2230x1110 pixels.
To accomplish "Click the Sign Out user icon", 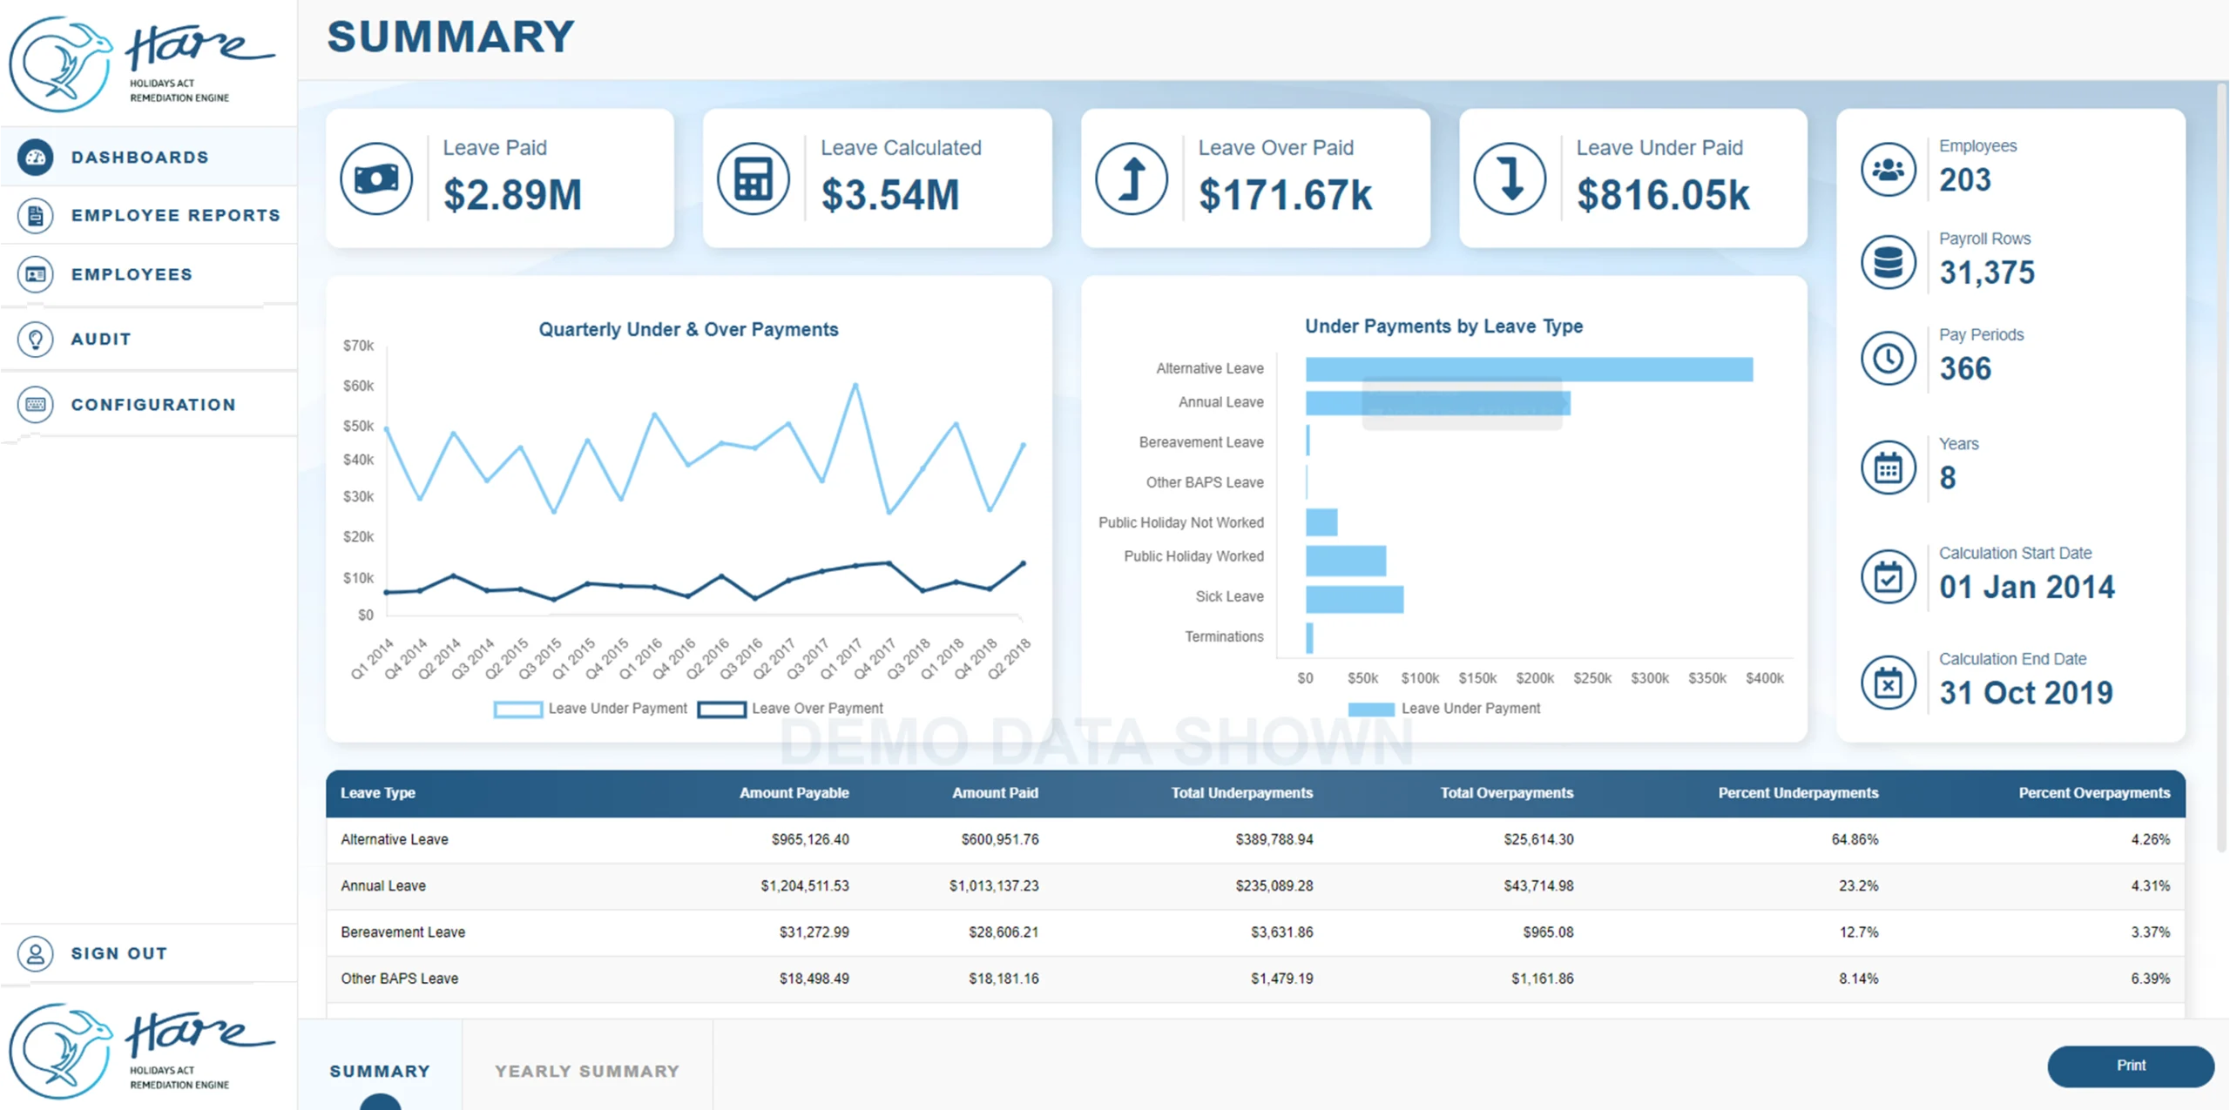I will coord(36,953).
